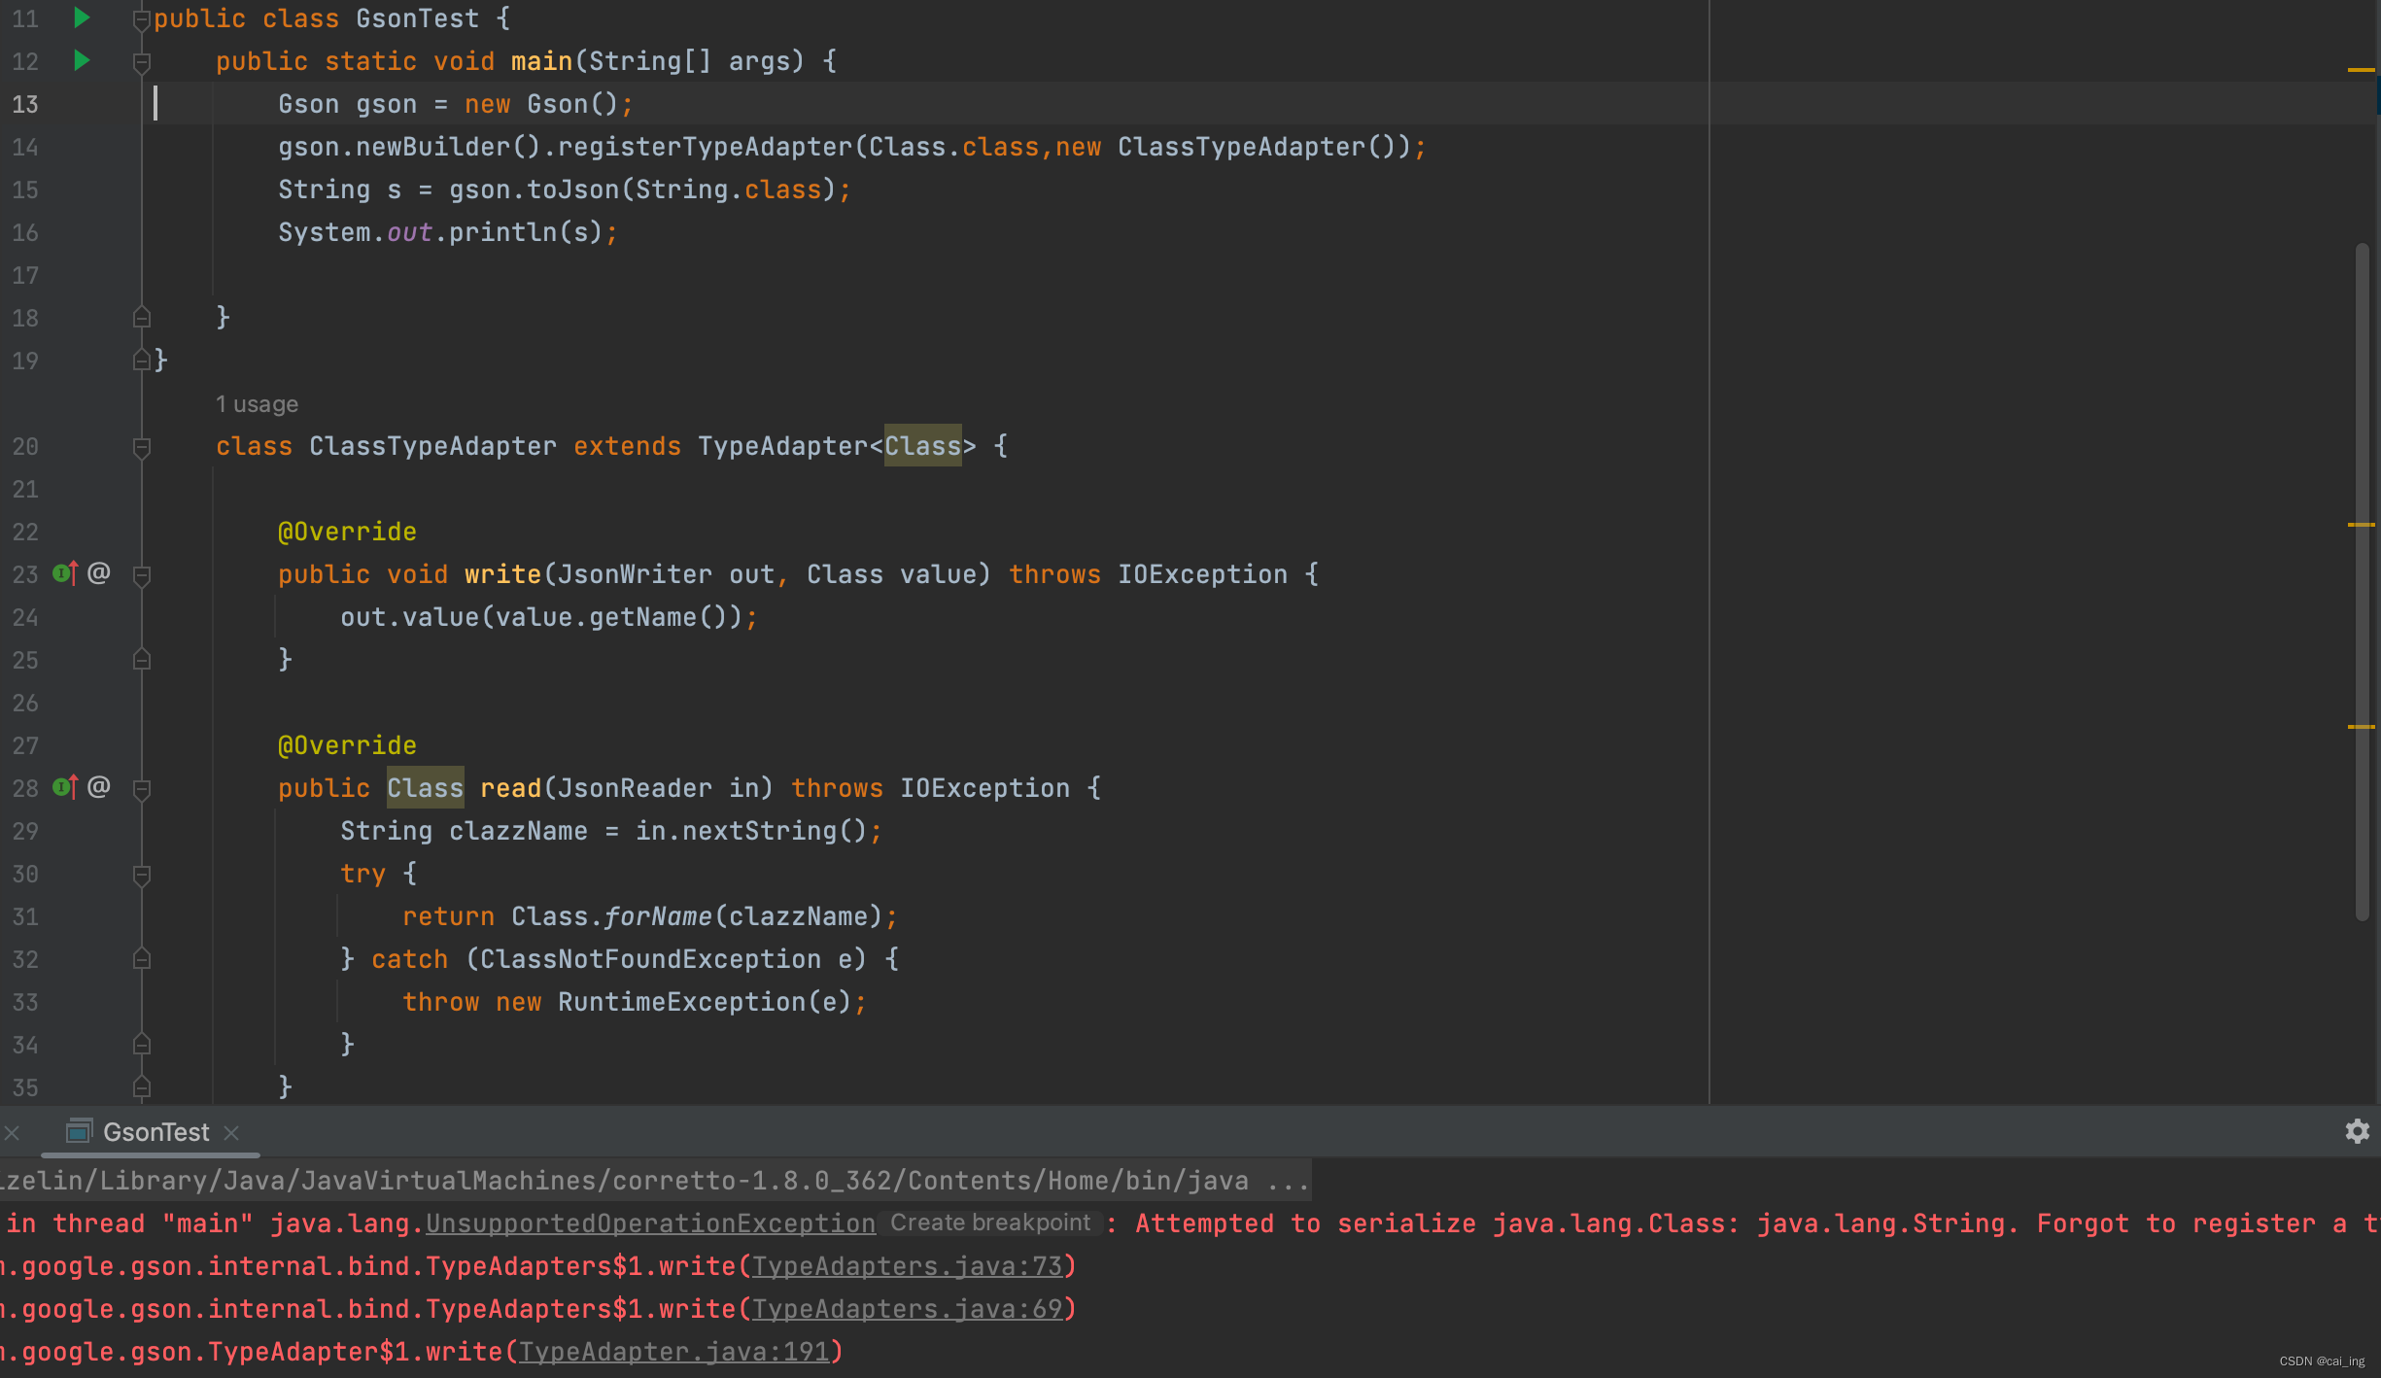Screen dimensions: 2381x1378
Task: Click GsonTest run configuration tab icon
Action: click(x=79, y=1131)
